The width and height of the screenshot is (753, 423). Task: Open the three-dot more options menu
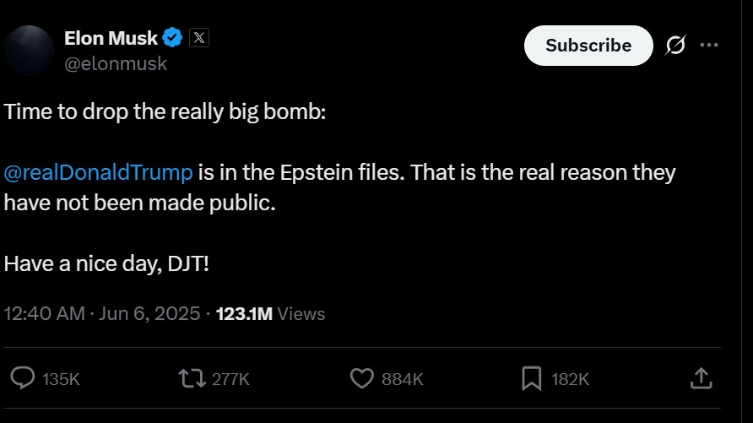pyautogui.click(x=710, y=46)
